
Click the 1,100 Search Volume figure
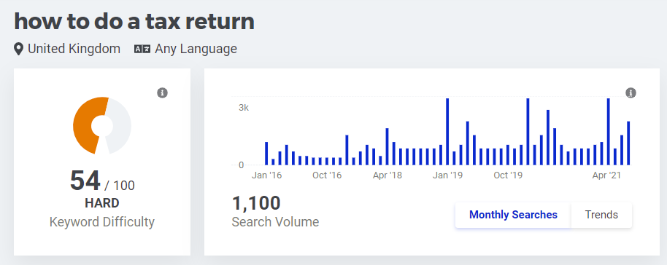pyautogui.click(x=256, y=203)
